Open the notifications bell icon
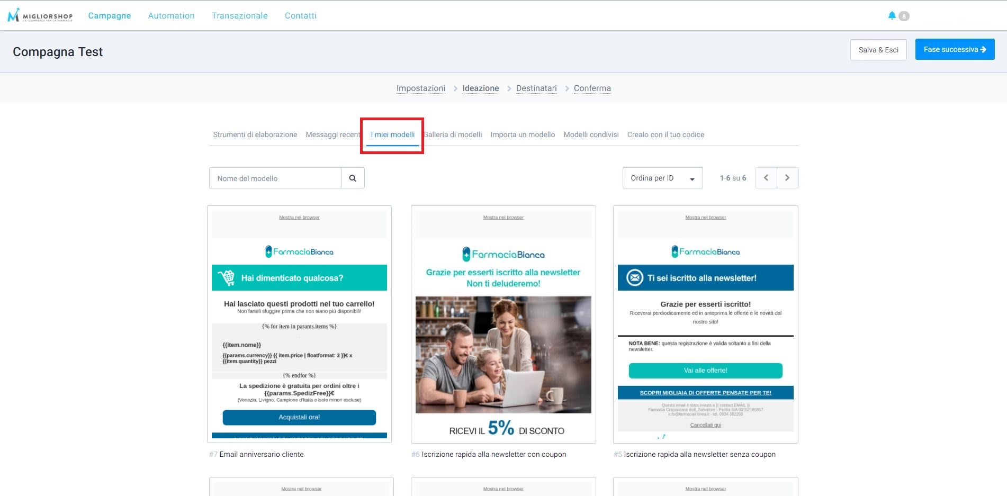Viewport: 1007px width, 496px height. [x=892, y=16]
